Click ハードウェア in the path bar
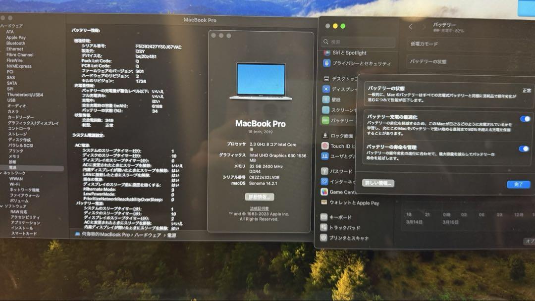This screenshot has height=301, width=535. [x=148, y=235]
